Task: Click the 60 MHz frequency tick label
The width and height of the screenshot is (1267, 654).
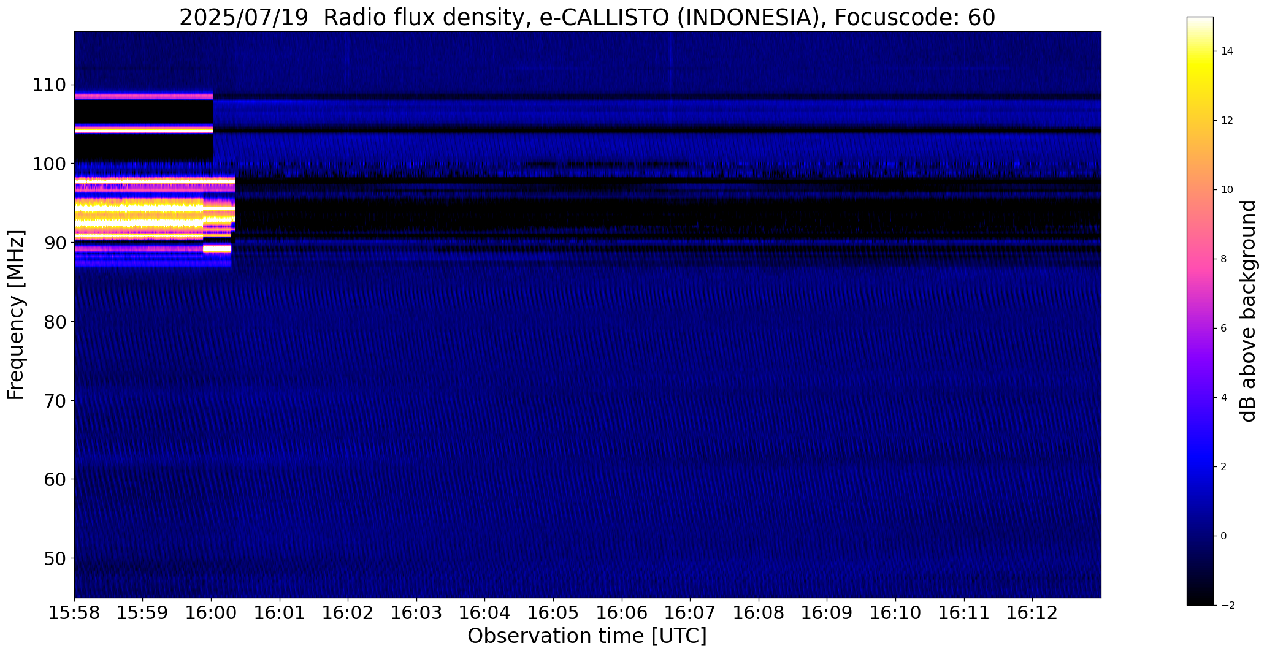Action: pos(55,479)
